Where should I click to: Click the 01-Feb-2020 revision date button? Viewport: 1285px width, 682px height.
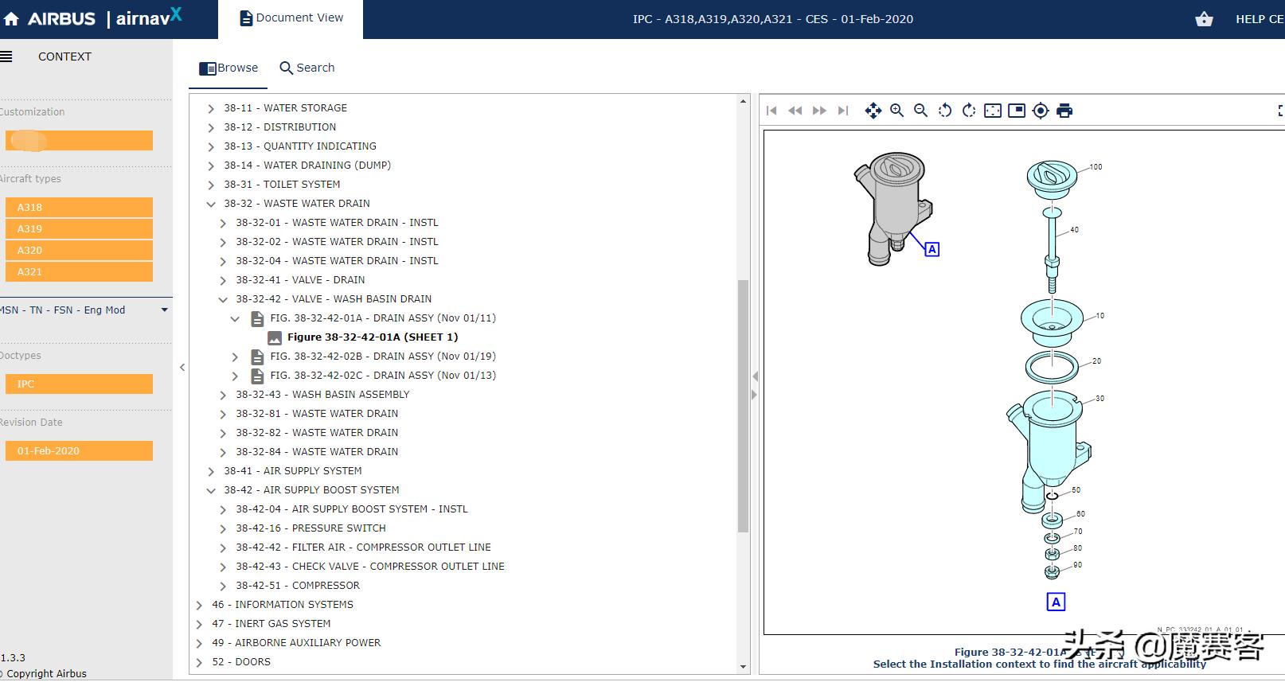[79, 450]
